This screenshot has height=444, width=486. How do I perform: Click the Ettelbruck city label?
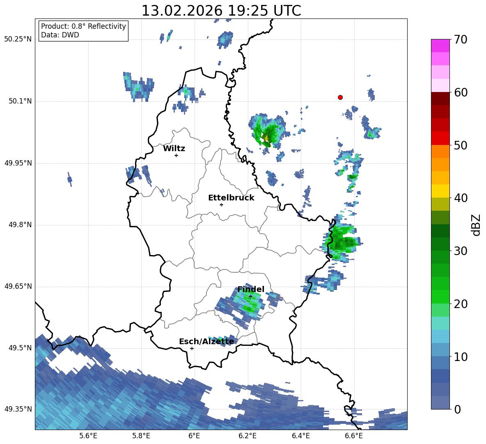[231, 198]
